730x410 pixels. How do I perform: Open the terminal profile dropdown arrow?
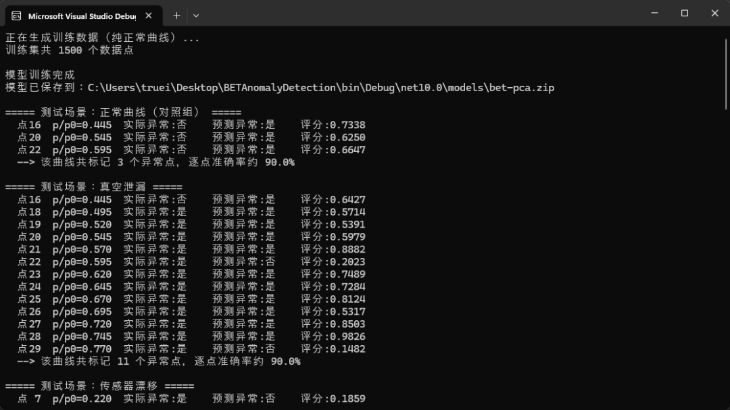[x=196, y=16]
